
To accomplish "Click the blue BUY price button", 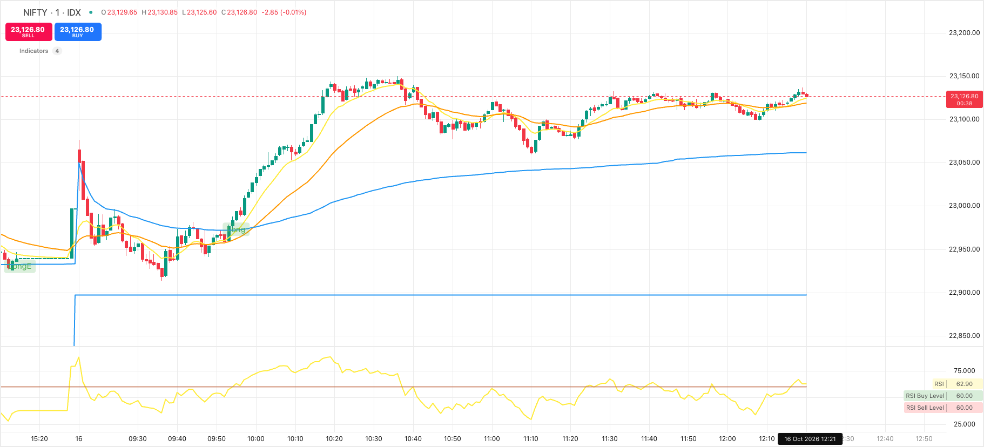I will tap(78, 32).
